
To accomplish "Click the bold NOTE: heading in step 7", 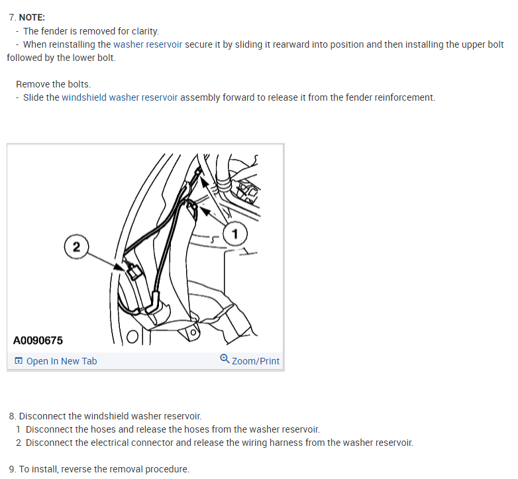I will [x=32, y=17].
